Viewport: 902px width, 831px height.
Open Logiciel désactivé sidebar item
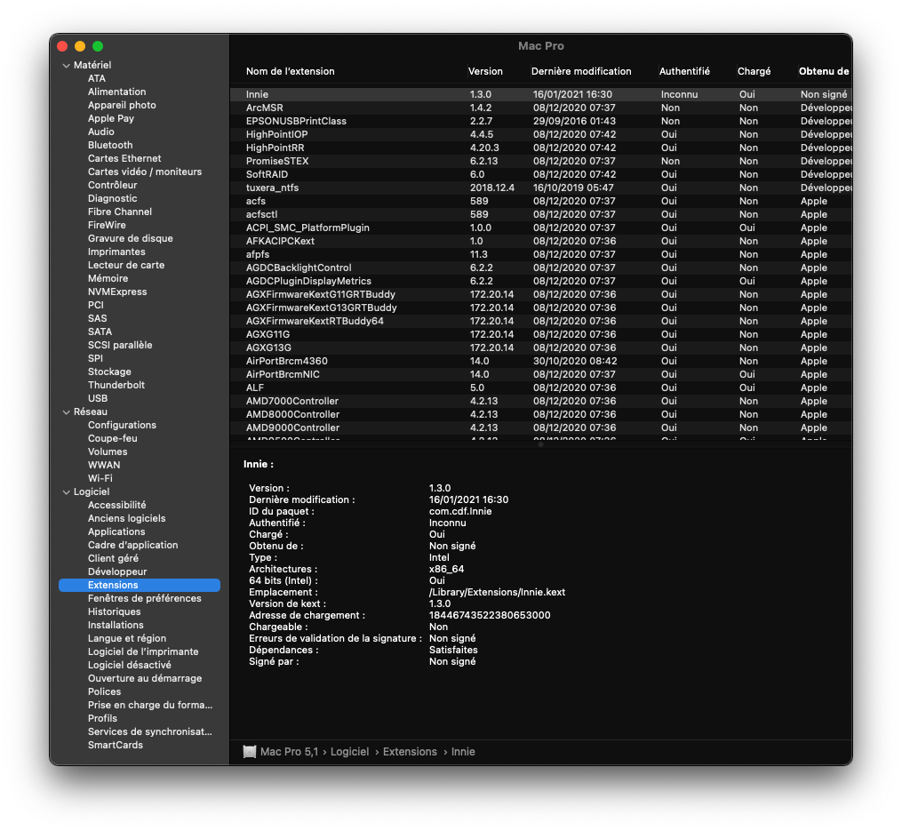(130, 665)
